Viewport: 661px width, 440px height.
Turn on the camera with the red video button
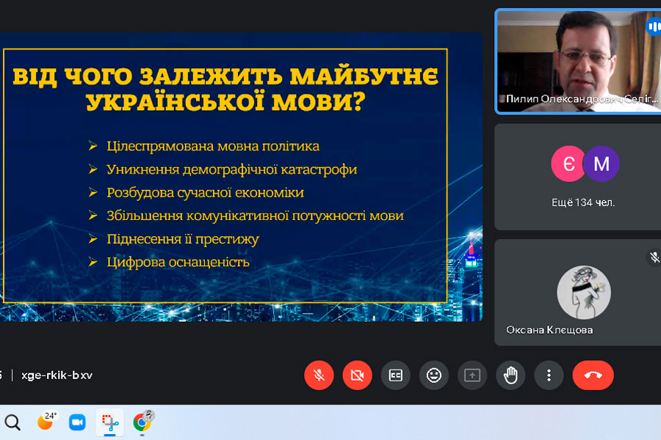point(357,375)
